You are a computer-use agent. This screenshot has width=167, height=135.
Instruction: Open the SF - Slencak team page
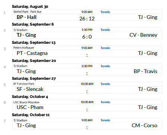coord(30,89)
